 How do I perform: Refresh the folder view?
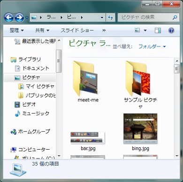(110, 17)
